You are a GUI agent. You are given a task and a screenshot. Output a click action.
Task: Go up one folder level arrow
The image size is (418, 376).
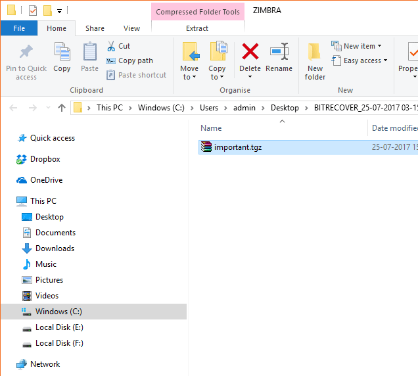[62, 108]
